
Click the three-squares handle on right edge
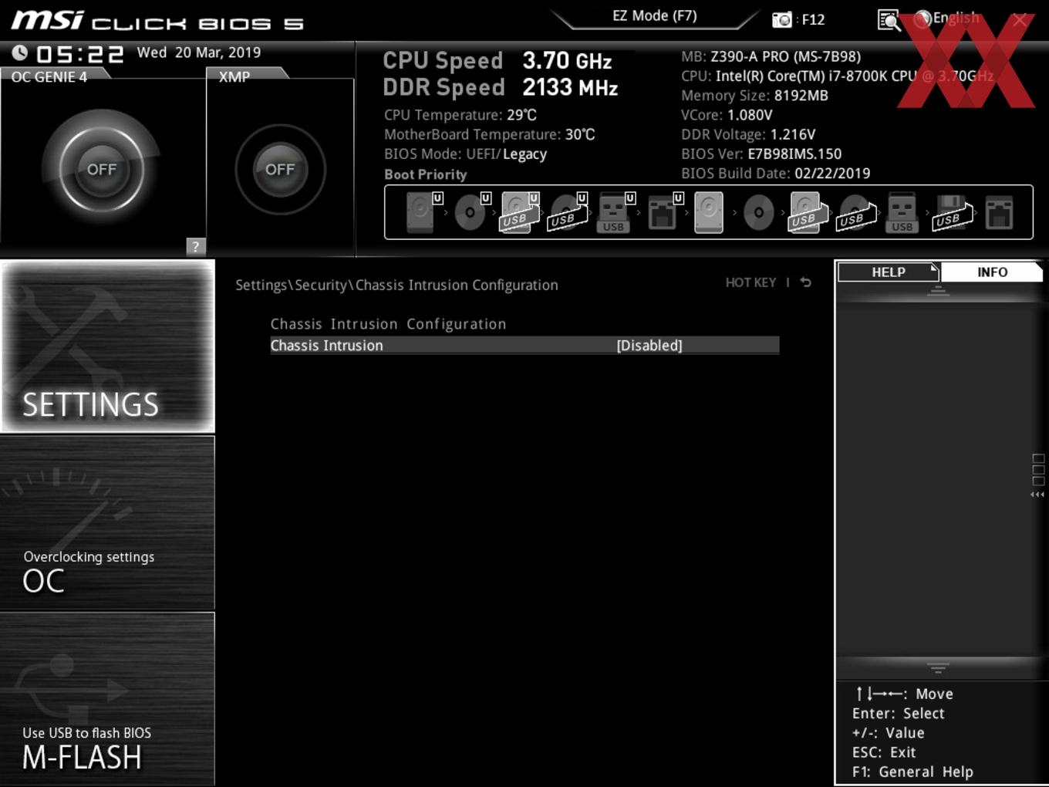point(1038,469)
